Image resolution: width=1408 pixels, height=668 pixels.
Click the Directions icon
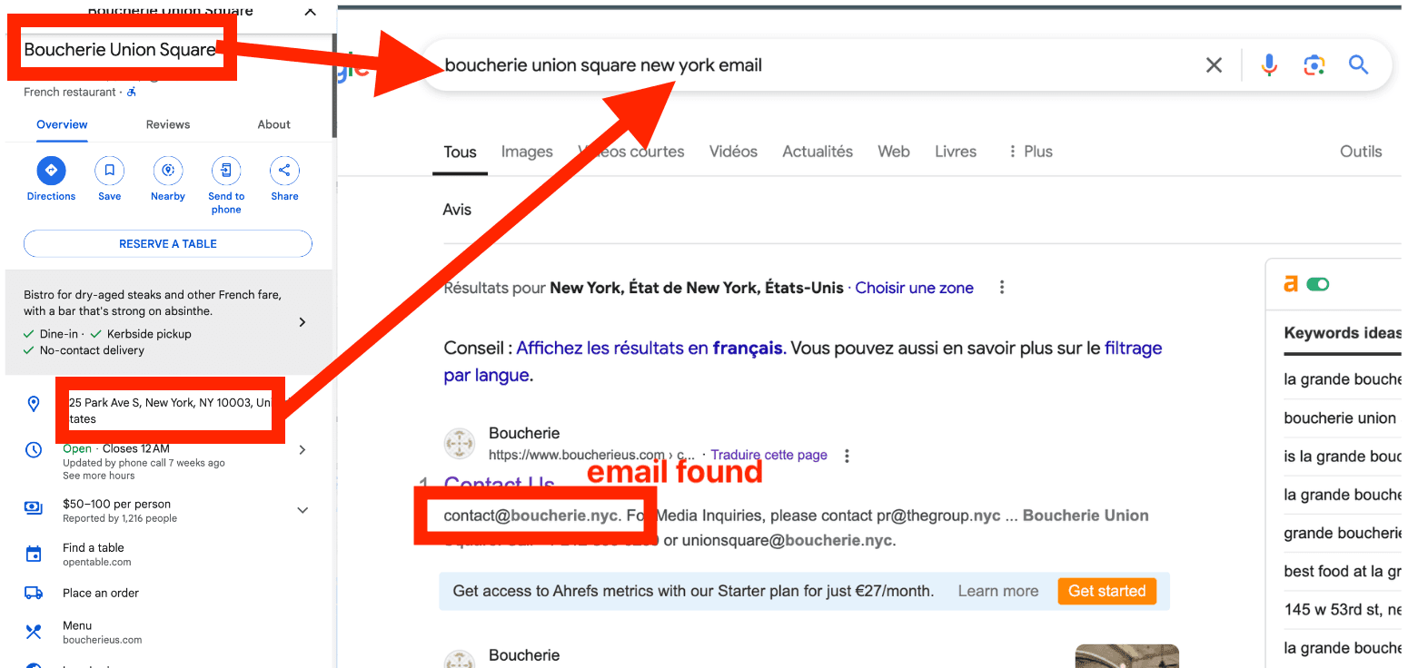[x=51, y=170]
